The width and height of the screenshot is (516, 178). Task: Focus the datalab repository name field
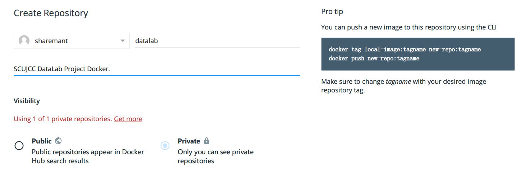(217, 41)
